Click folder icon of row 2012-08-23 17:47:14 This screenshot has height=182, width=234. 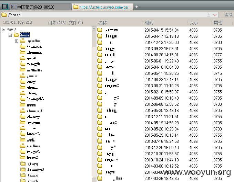click(x=99, y=79)
